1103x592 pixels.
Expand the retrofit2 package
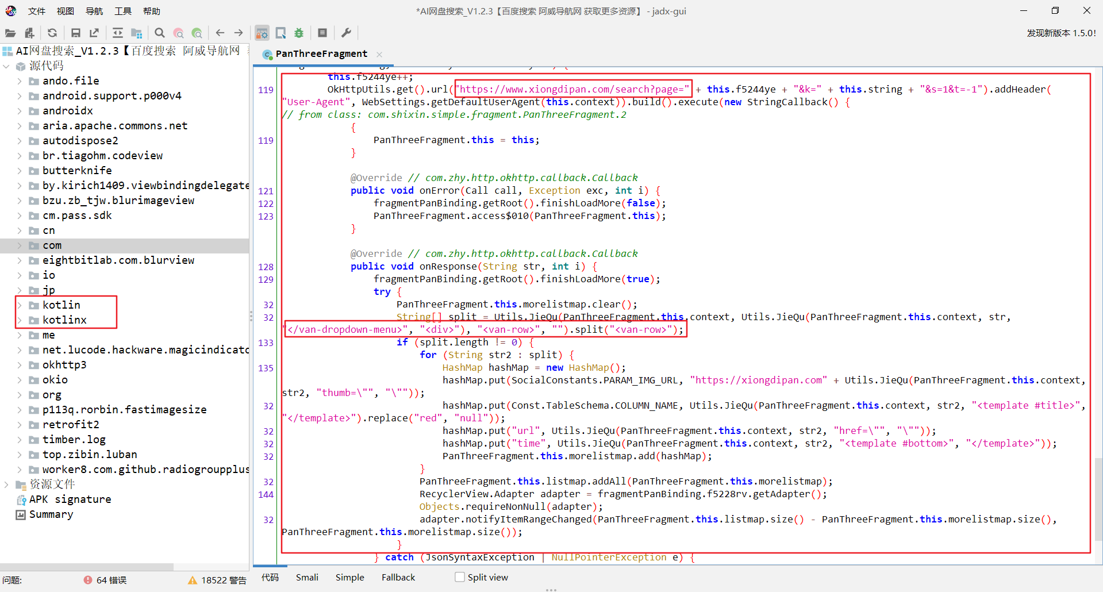20,425
